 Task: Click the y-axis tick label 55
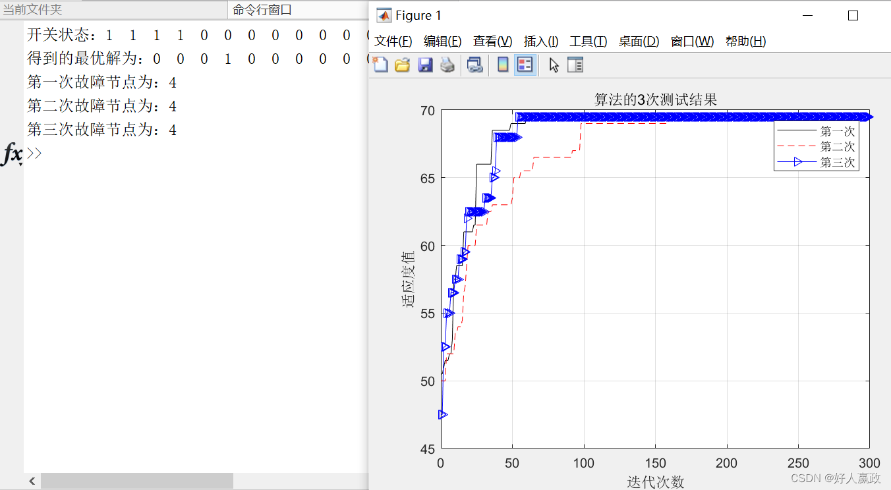coord(428,313)
